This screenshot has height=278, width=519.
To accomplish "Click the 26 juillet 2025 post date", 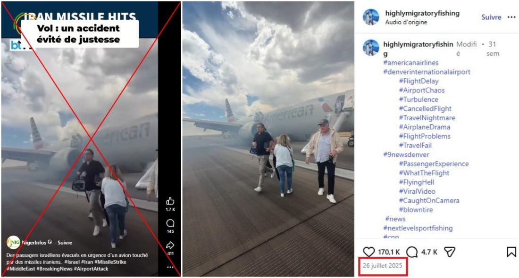I will (x=382, y=265).
